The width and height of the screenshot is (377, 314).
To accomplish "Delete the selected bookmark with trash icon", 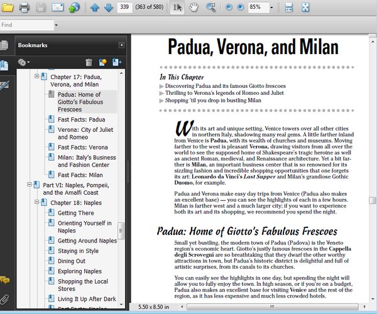I will 89,62.
